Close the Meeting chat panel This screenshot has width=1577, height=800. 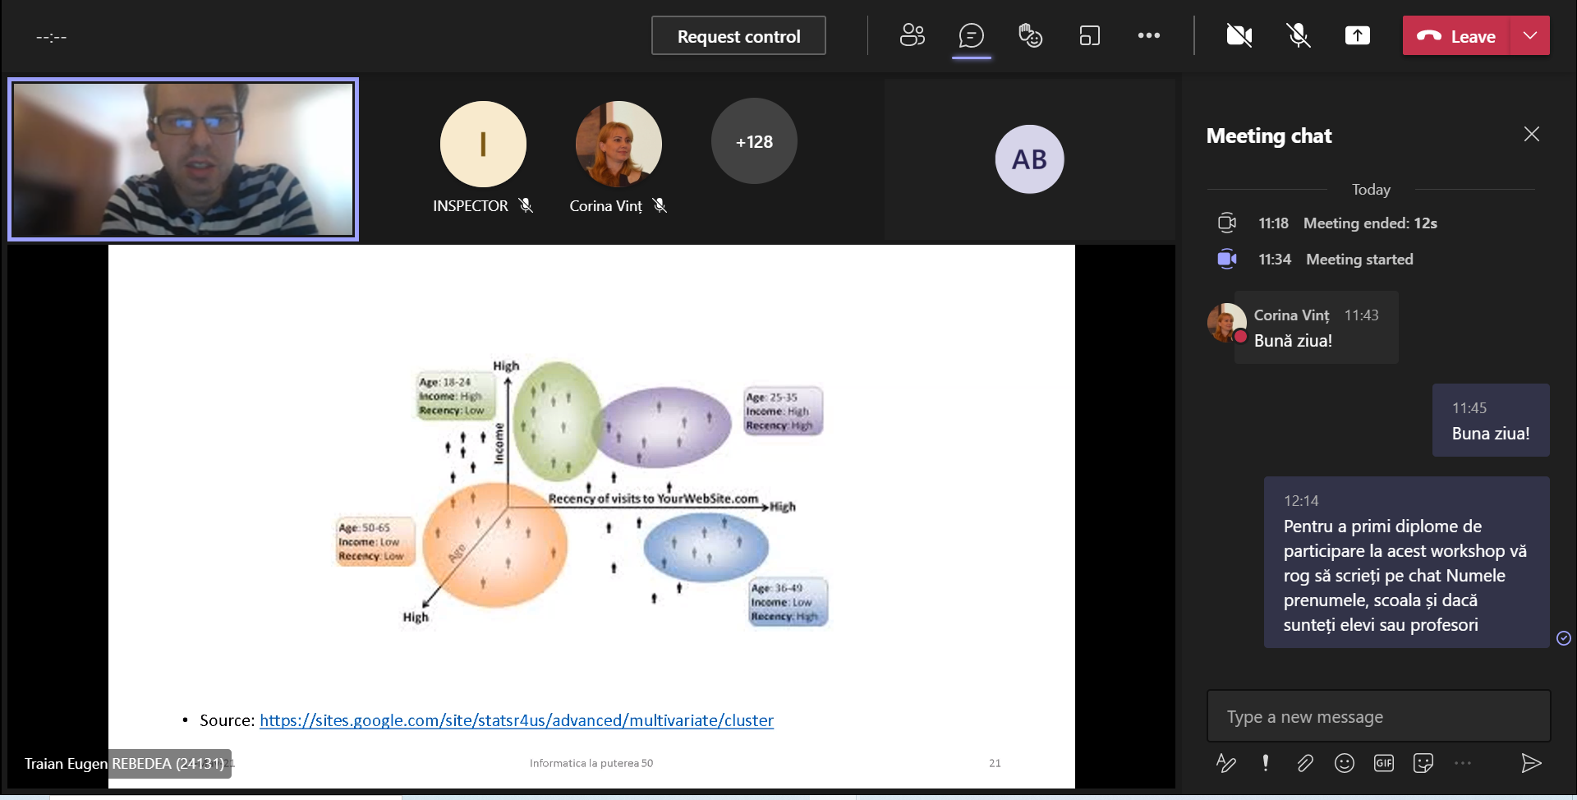pyautogui.click(x=1531, y=134)
